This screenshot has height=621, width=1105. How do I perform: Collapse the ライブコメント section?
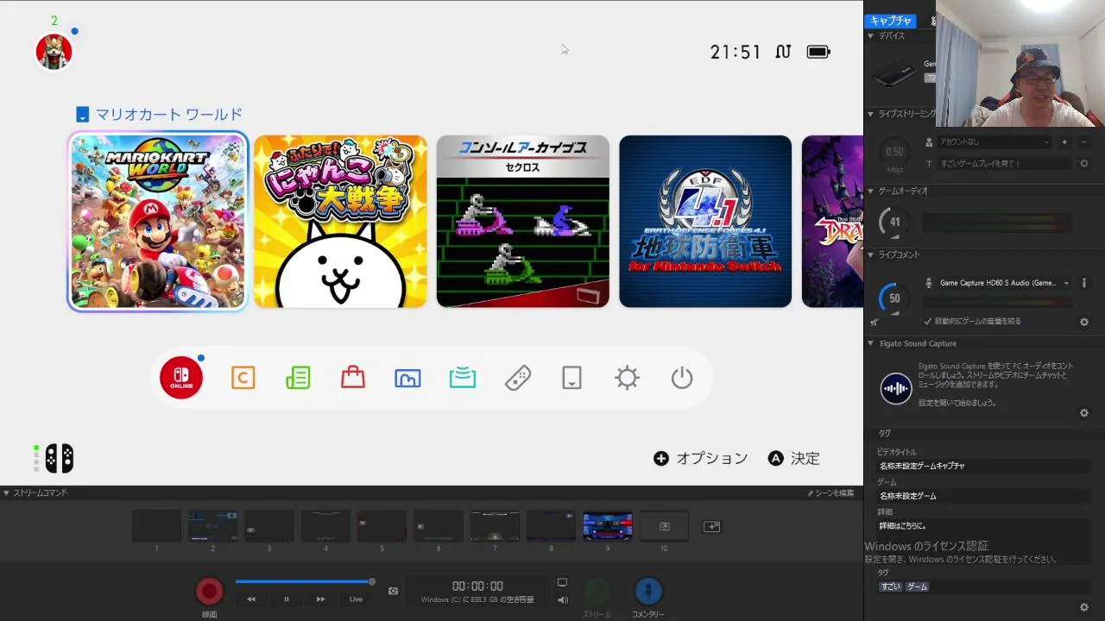click(x=870, y=254)
